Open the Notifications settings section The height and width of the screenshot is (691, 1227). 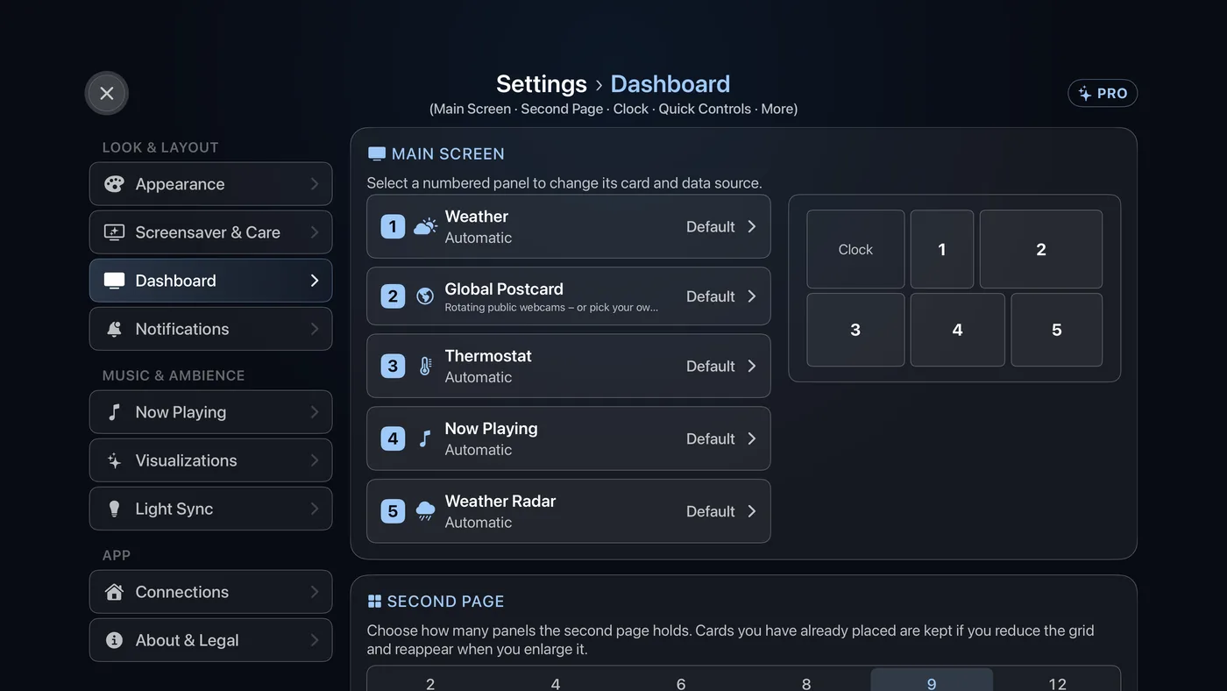[x=210, y=329]
